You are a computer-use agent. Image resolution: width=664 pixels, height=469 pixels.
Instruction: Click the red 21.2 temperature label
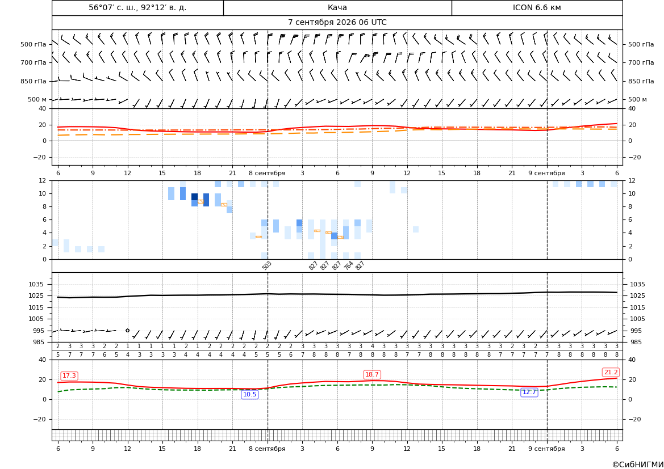tap(611, 372)
